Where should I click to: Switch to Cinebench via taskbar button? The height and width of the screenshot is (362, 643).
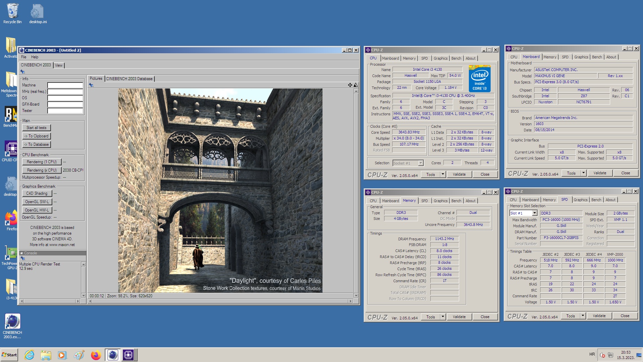113,355
